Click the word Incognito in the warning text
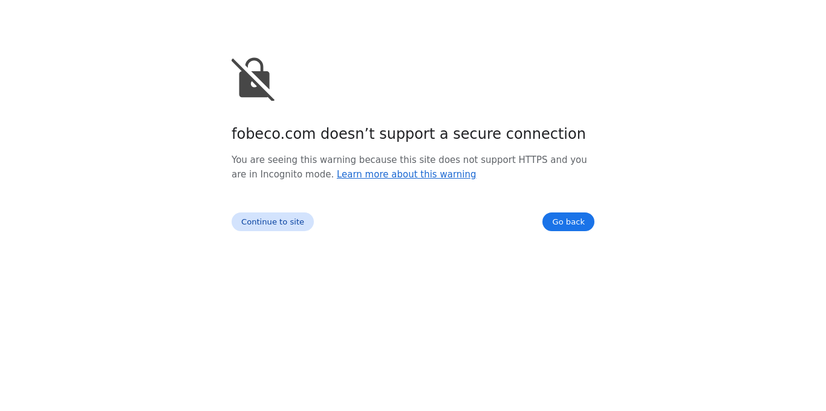 pyautogui.click(x=281, y=174)
